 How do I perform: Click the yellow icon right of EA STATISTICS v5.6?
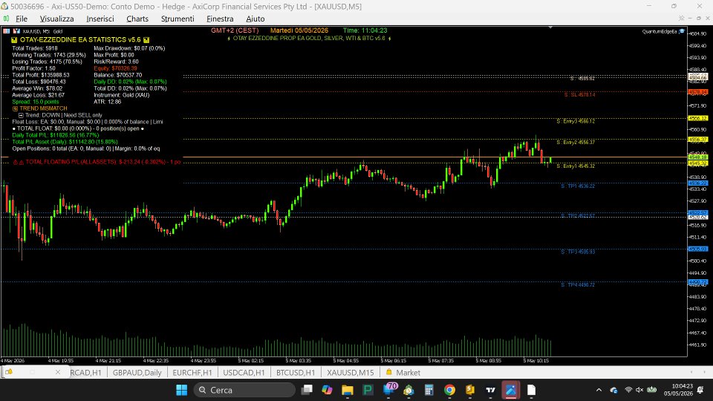146,40
